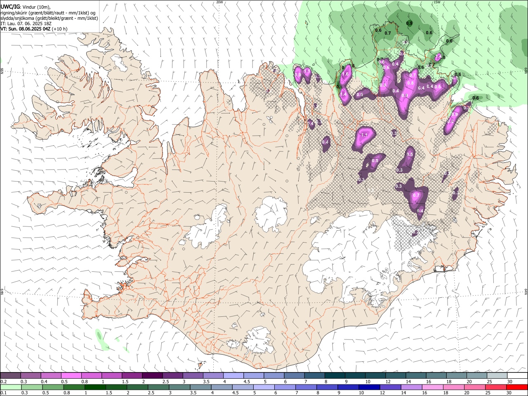Pick the darkest purple 2 snow scale swatch
Image resolution: width=528 pixels, height=396 pixels.
pos(152,376)
